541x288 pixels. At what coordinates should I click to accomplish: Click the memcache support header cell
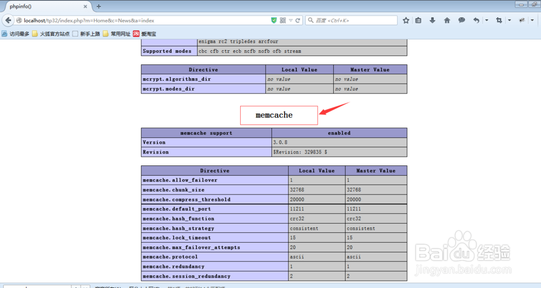pos(206,132)
